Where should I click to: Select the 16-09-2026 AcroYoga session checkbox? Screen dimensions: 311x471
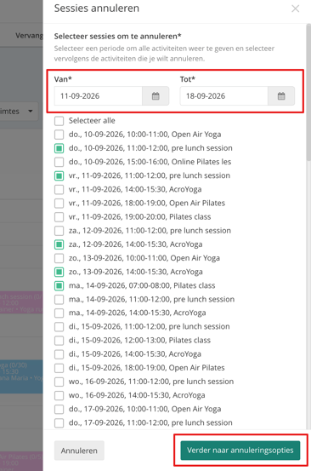(x=59, y=395)
